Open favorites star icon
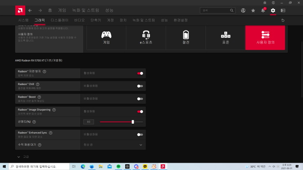The width and height of the screenshot is (303, 170). pos(253,11)
